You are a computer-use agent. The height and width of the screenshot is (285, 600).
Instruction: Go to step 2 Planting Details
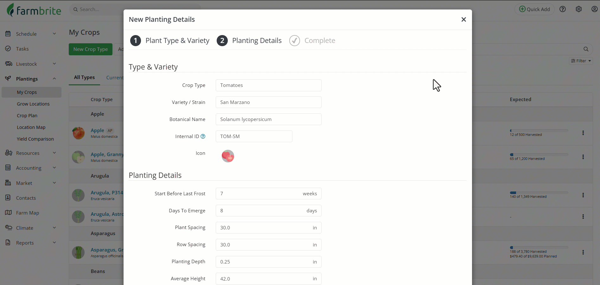tap(249, 40)
